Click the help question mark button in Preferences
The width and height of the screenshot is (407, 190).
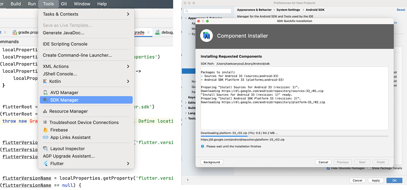pos(187,180)
